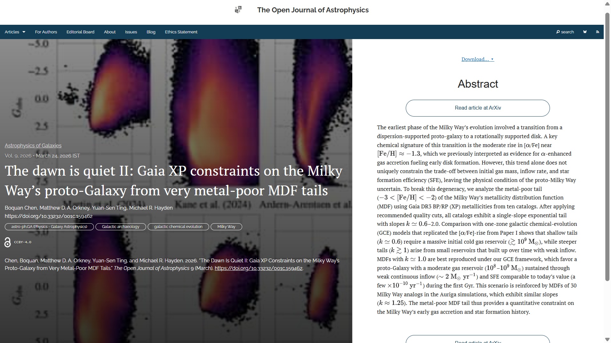Open the Astrophysics of Galaxies category link

pyautogui.click(x=33, y=145)
